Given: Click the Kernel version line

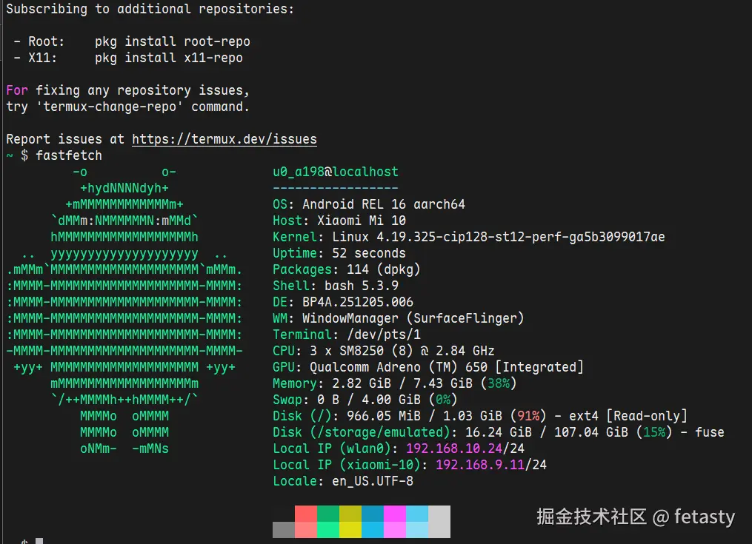Looking at the screenshot, I should tap(468, 237).
